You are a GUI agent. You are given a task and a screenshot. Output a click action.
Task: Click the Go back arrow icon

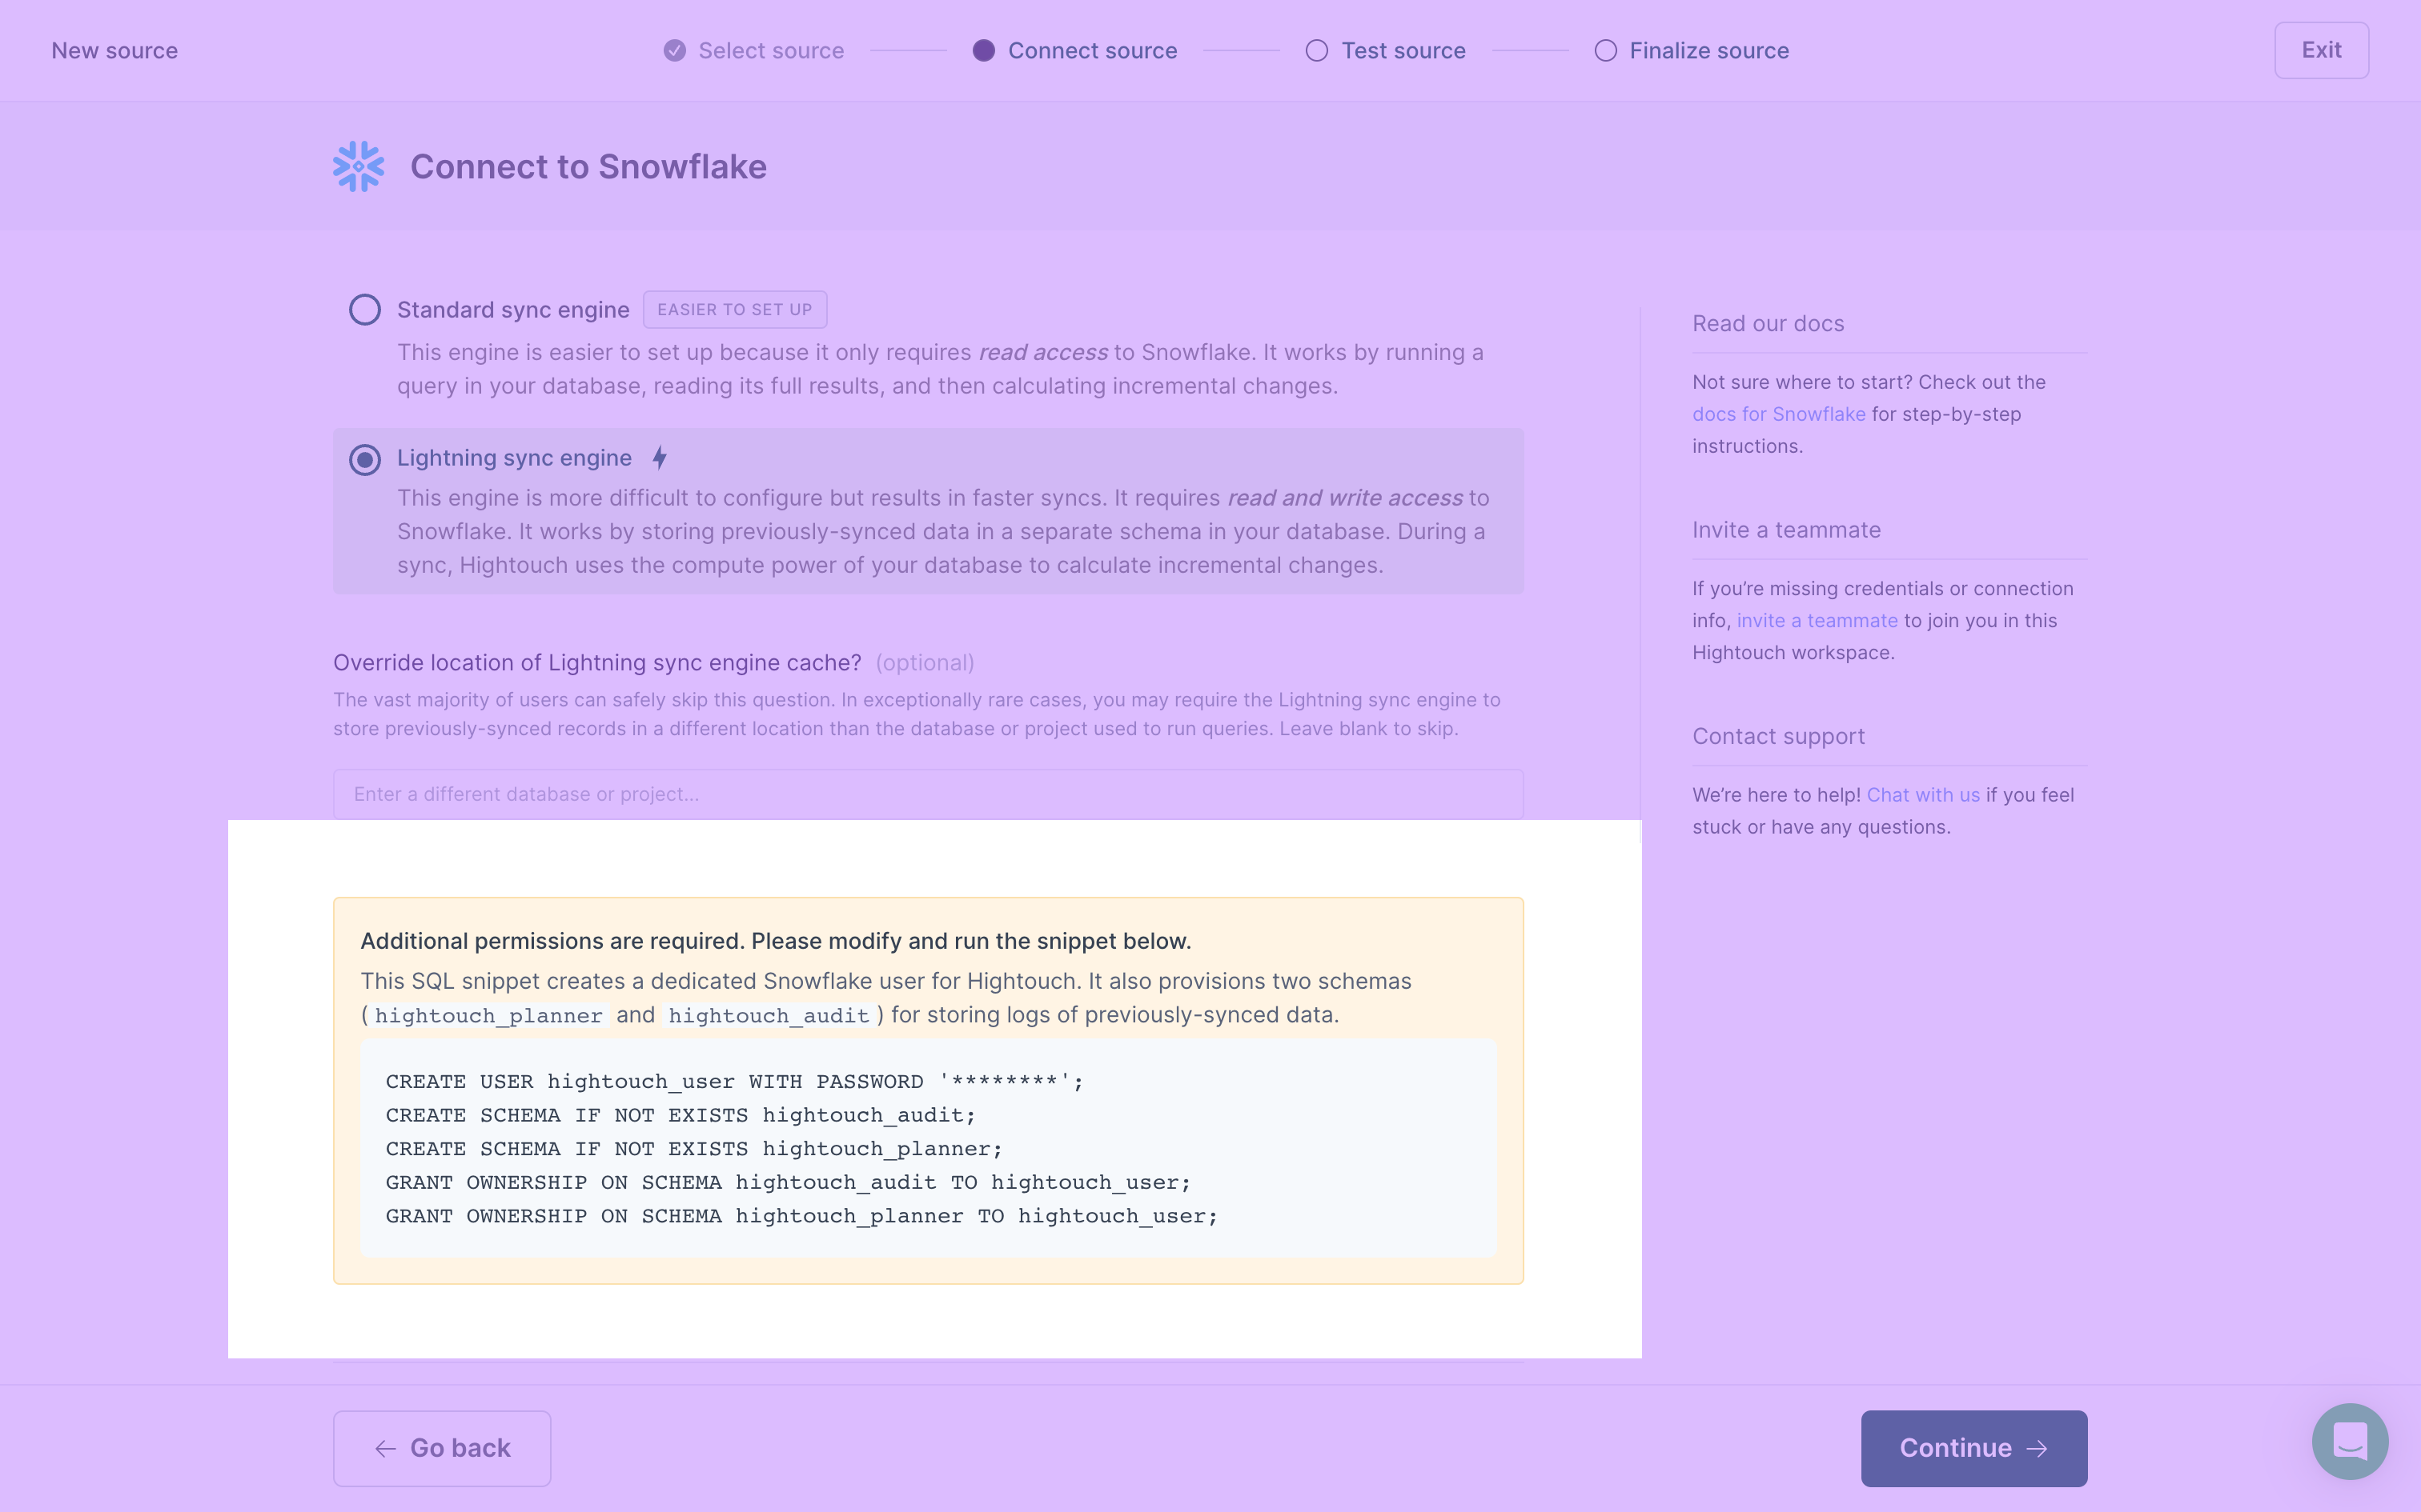pyautogui.click(x=383, y=1447)
